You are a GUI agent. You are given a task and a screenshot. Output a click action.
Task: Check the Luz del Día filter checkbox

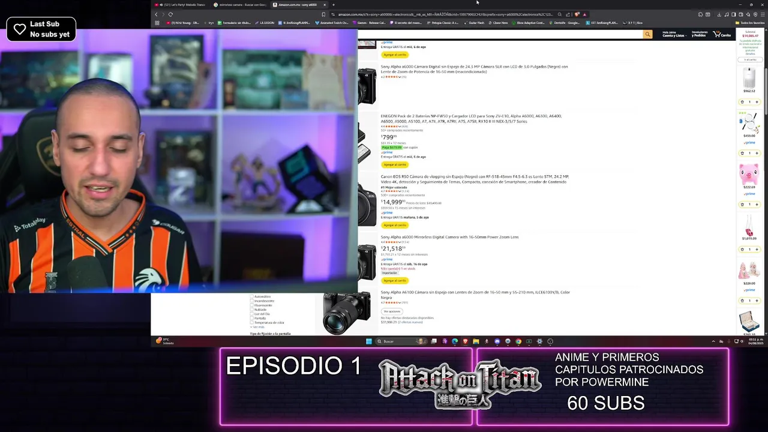[251, 314]
